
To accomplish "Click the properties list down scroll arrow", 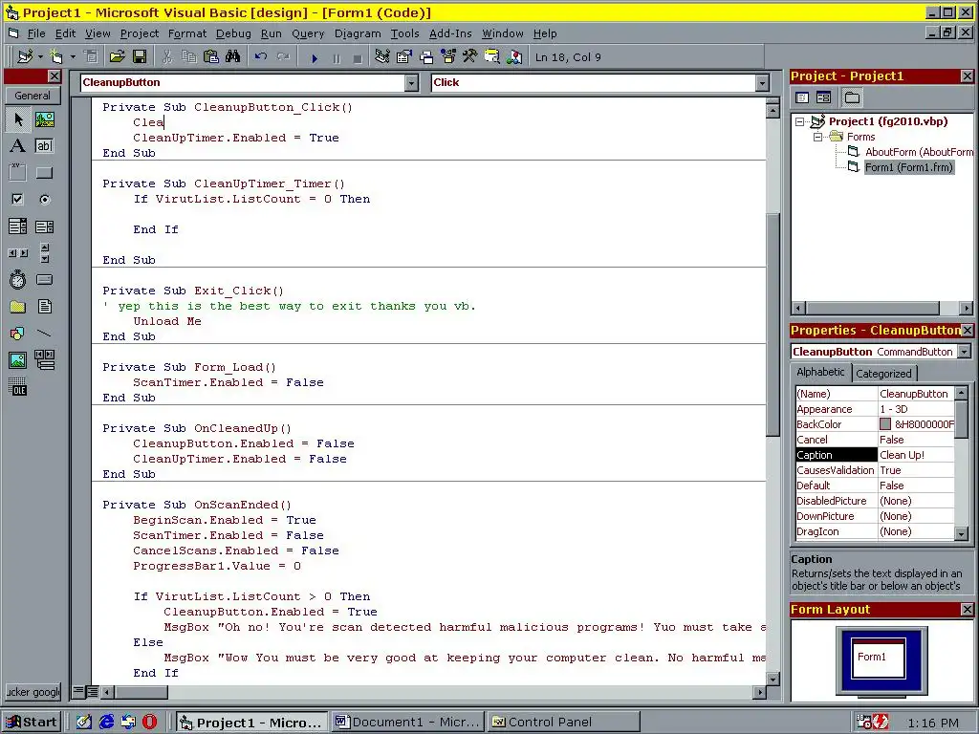I will (962, 533).
